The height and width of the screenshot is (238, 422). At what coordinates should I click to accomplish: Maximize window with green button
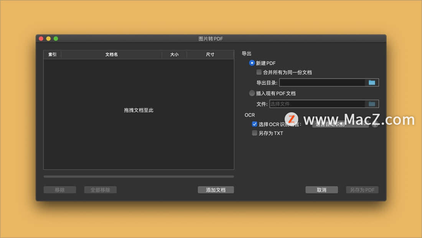(x=56, y=39)
